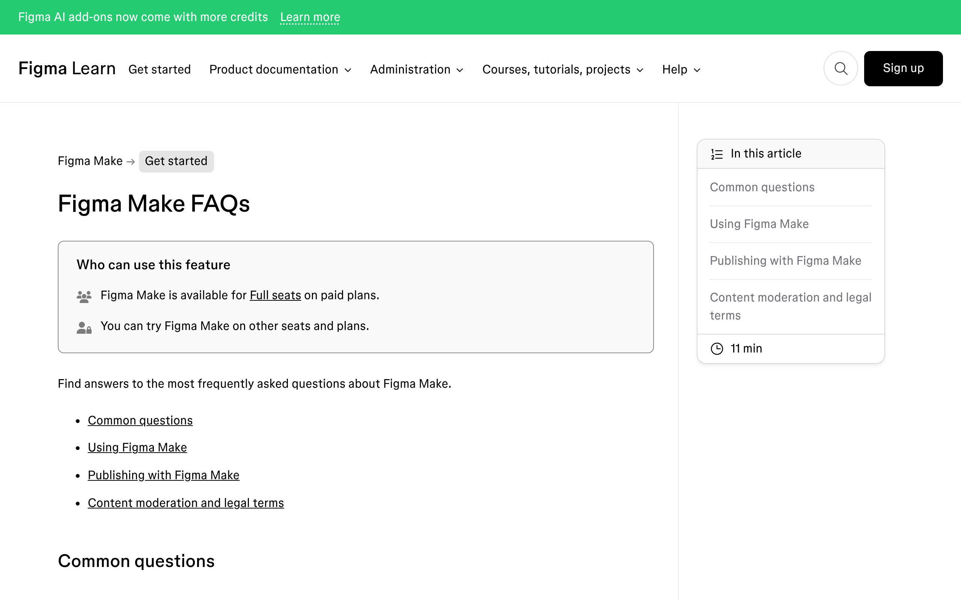This screenshot has height=600, width=961.
Task: Click the locked user icon for other seats
Action: point(84,327)
